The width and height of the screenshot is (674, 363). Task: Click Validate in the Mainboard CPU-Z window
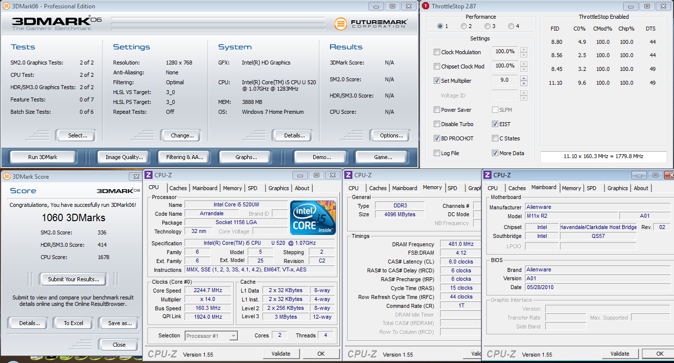pos(620,354)
